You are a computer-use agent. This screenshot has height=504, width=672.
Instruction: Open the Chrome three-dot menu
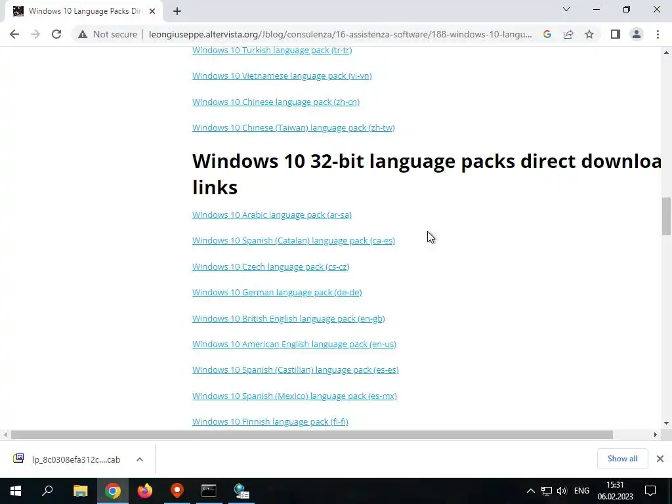(658, 34)
